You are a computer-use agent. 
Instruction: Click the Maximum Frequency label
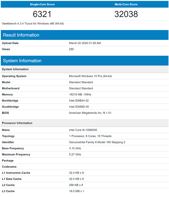[x=16, y=154]
